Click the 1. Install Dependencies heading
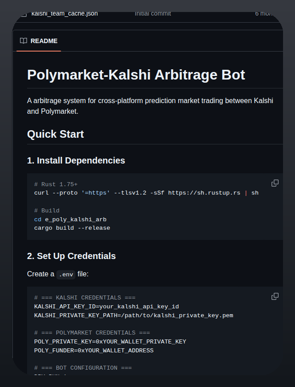295x387 pixels. [x=76, y=161]
